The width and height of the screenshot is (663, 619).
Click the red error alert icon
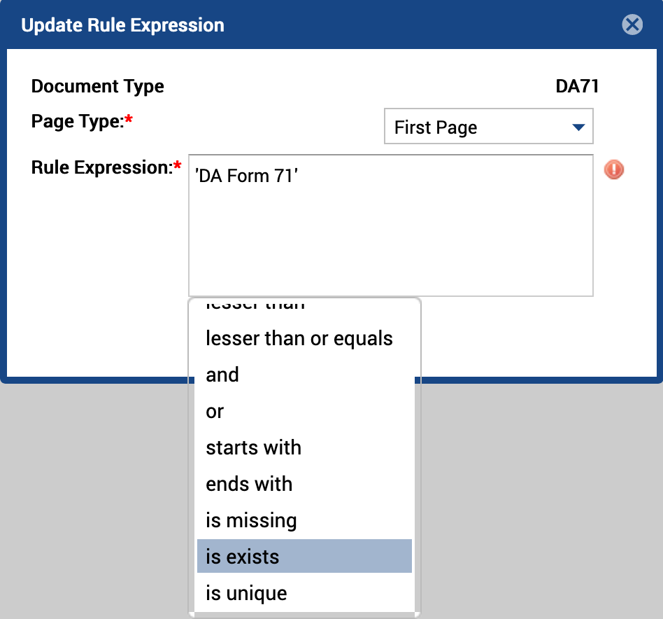click(614, 169)
